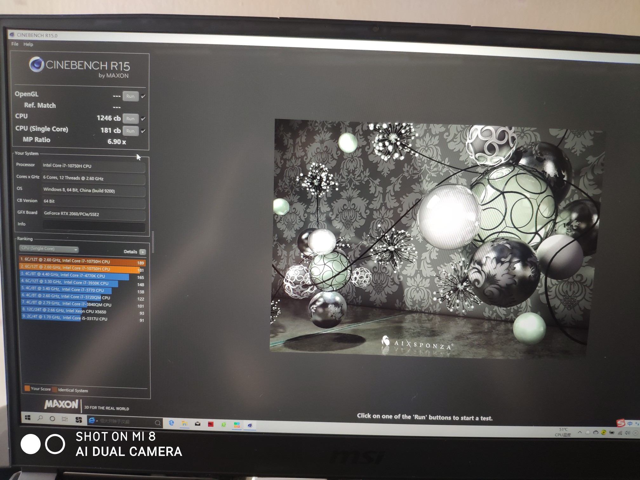Click the speaker volume tray icon
Viewport: 640px width, 480px height.
[x=627, y=433]
